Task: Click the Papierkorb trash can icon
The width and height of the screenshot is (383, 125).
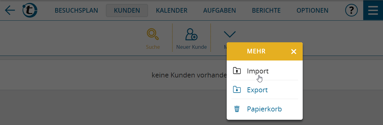Action: [x=237, y=109]
